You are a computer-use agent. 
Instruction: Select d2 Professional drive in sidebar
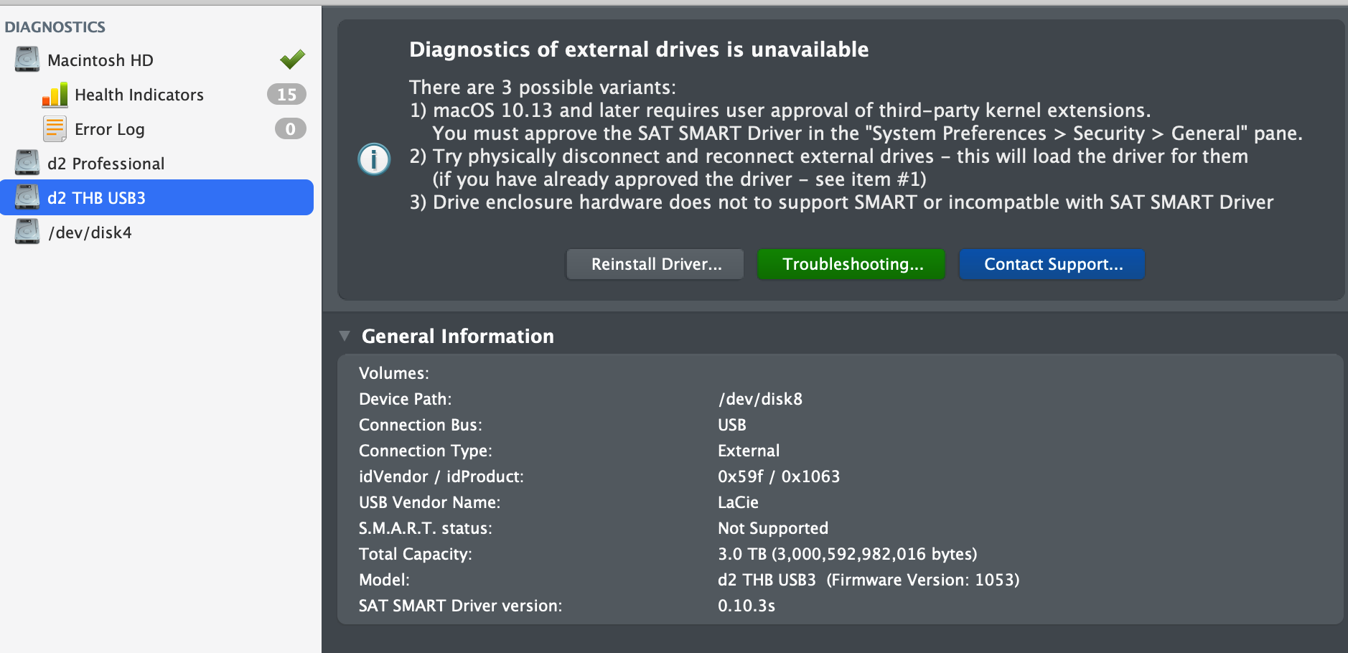[x=106, y=164]
